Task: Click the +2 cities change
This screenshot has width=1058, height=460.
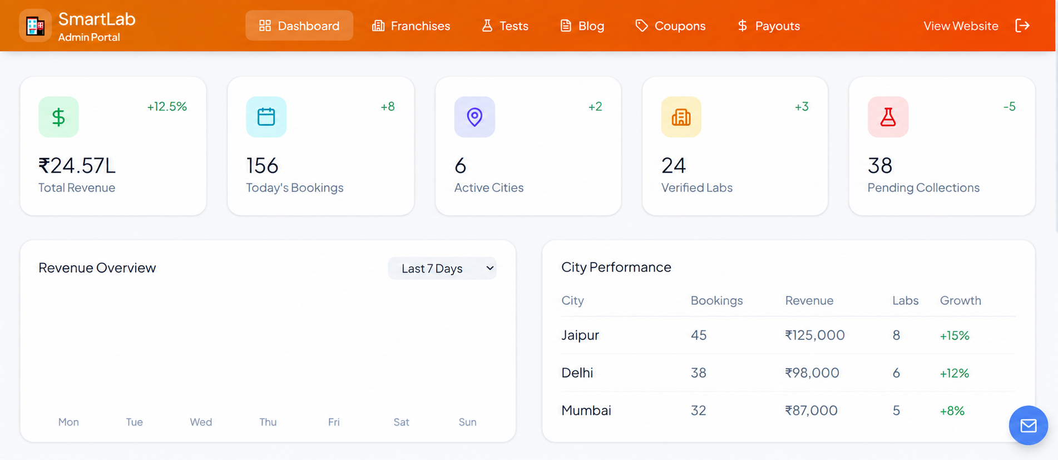Action: click(595, 106)
